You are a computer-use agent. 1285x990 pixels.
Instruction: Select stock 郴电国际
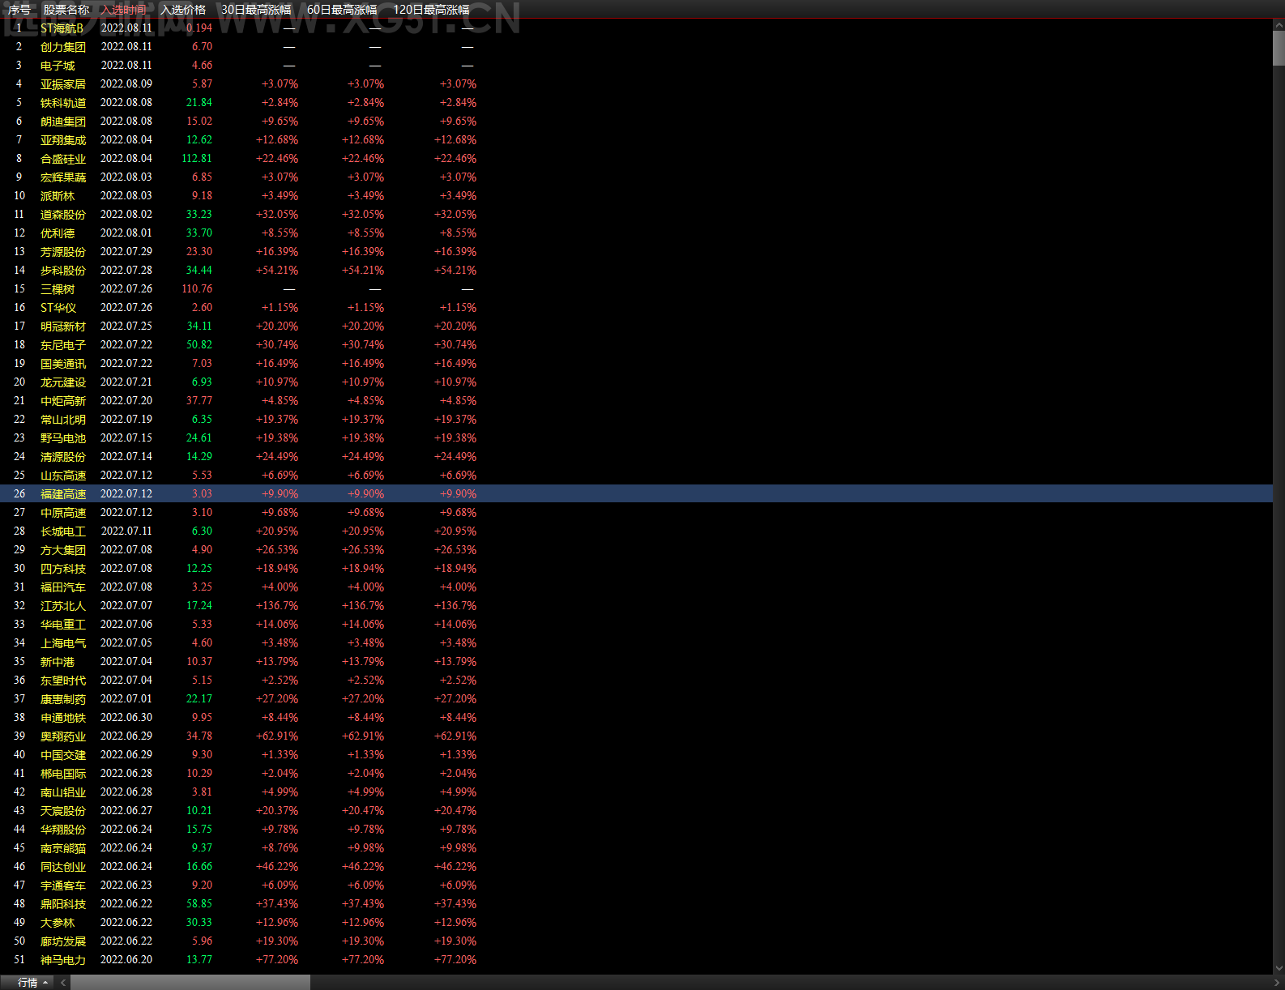coord(63,774)
